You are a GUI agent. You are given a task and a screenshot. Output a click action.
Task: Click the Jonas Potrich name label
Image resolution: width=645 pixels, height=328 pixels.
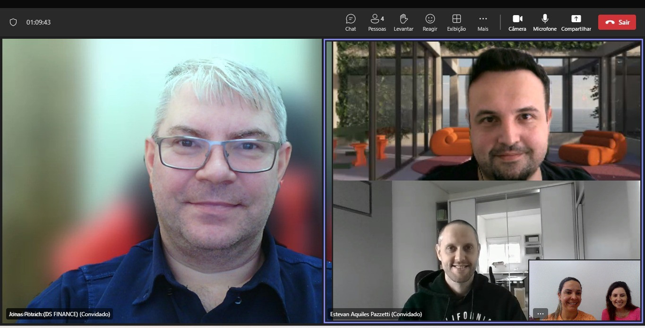pyautogui.click(x=60, y=314)
